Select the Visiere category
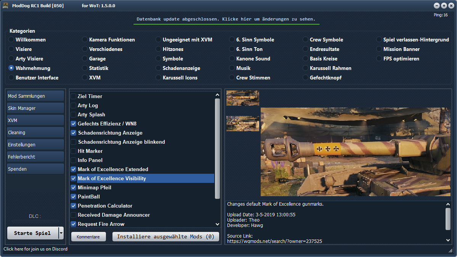457x257 pixels. [x=11, y=49]
